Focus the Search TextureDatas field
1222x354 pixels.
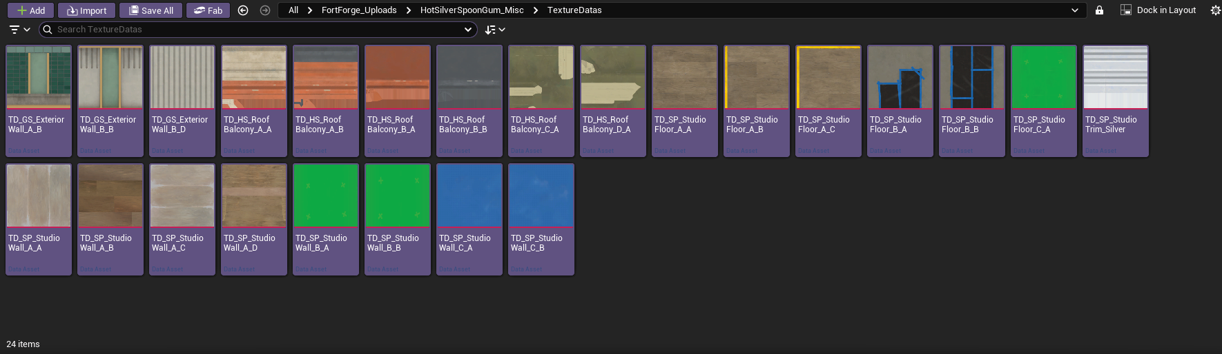(255, 30)
